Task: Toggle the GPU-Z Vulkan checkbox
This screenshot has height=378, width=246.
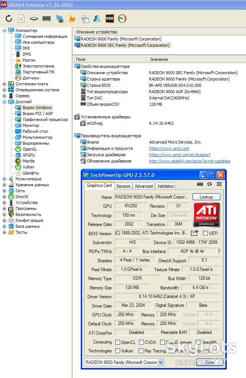Action: pyautogui.click(x=118, y=351)
